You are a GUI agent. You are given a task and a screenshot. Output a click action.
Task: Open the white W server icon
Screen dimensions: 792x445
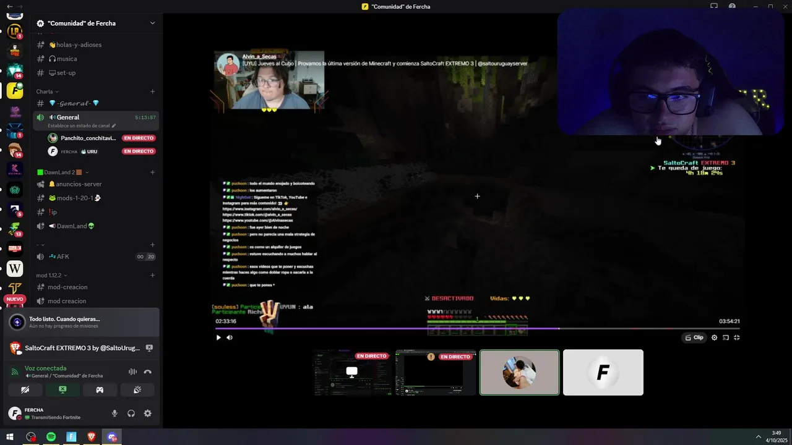point(15,269)
